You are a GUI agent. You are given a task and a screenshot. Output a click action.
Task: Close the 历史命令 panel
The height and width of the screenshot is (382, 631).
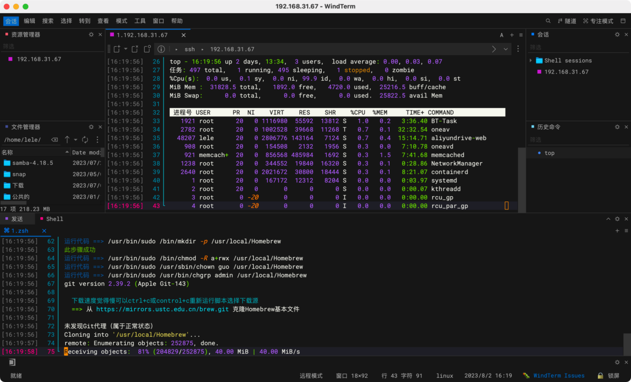626,127
